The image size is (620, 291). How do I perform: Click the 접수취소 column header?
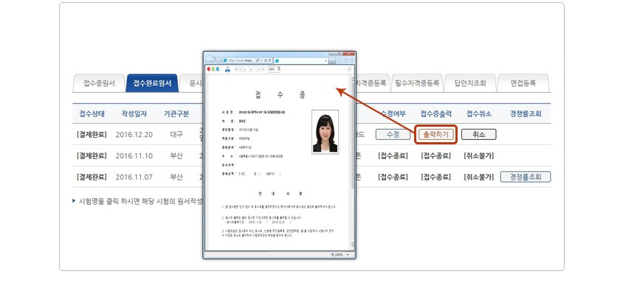[x=478, y=113]
